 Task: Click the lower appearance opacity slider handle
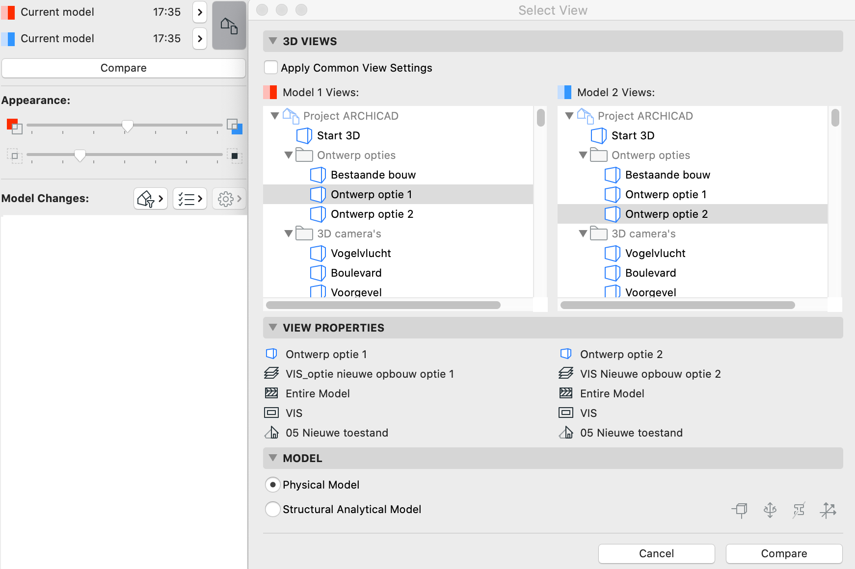tap(80, 156)
